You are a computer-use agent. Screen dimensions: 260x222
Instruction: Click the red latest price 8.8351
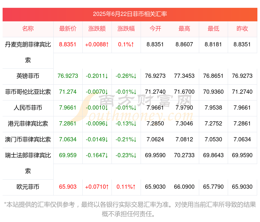68,44
